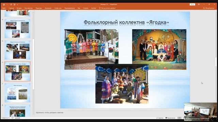Select the right photo of indoor group on stage
The image size is (218, 122).
coord(159,49)
